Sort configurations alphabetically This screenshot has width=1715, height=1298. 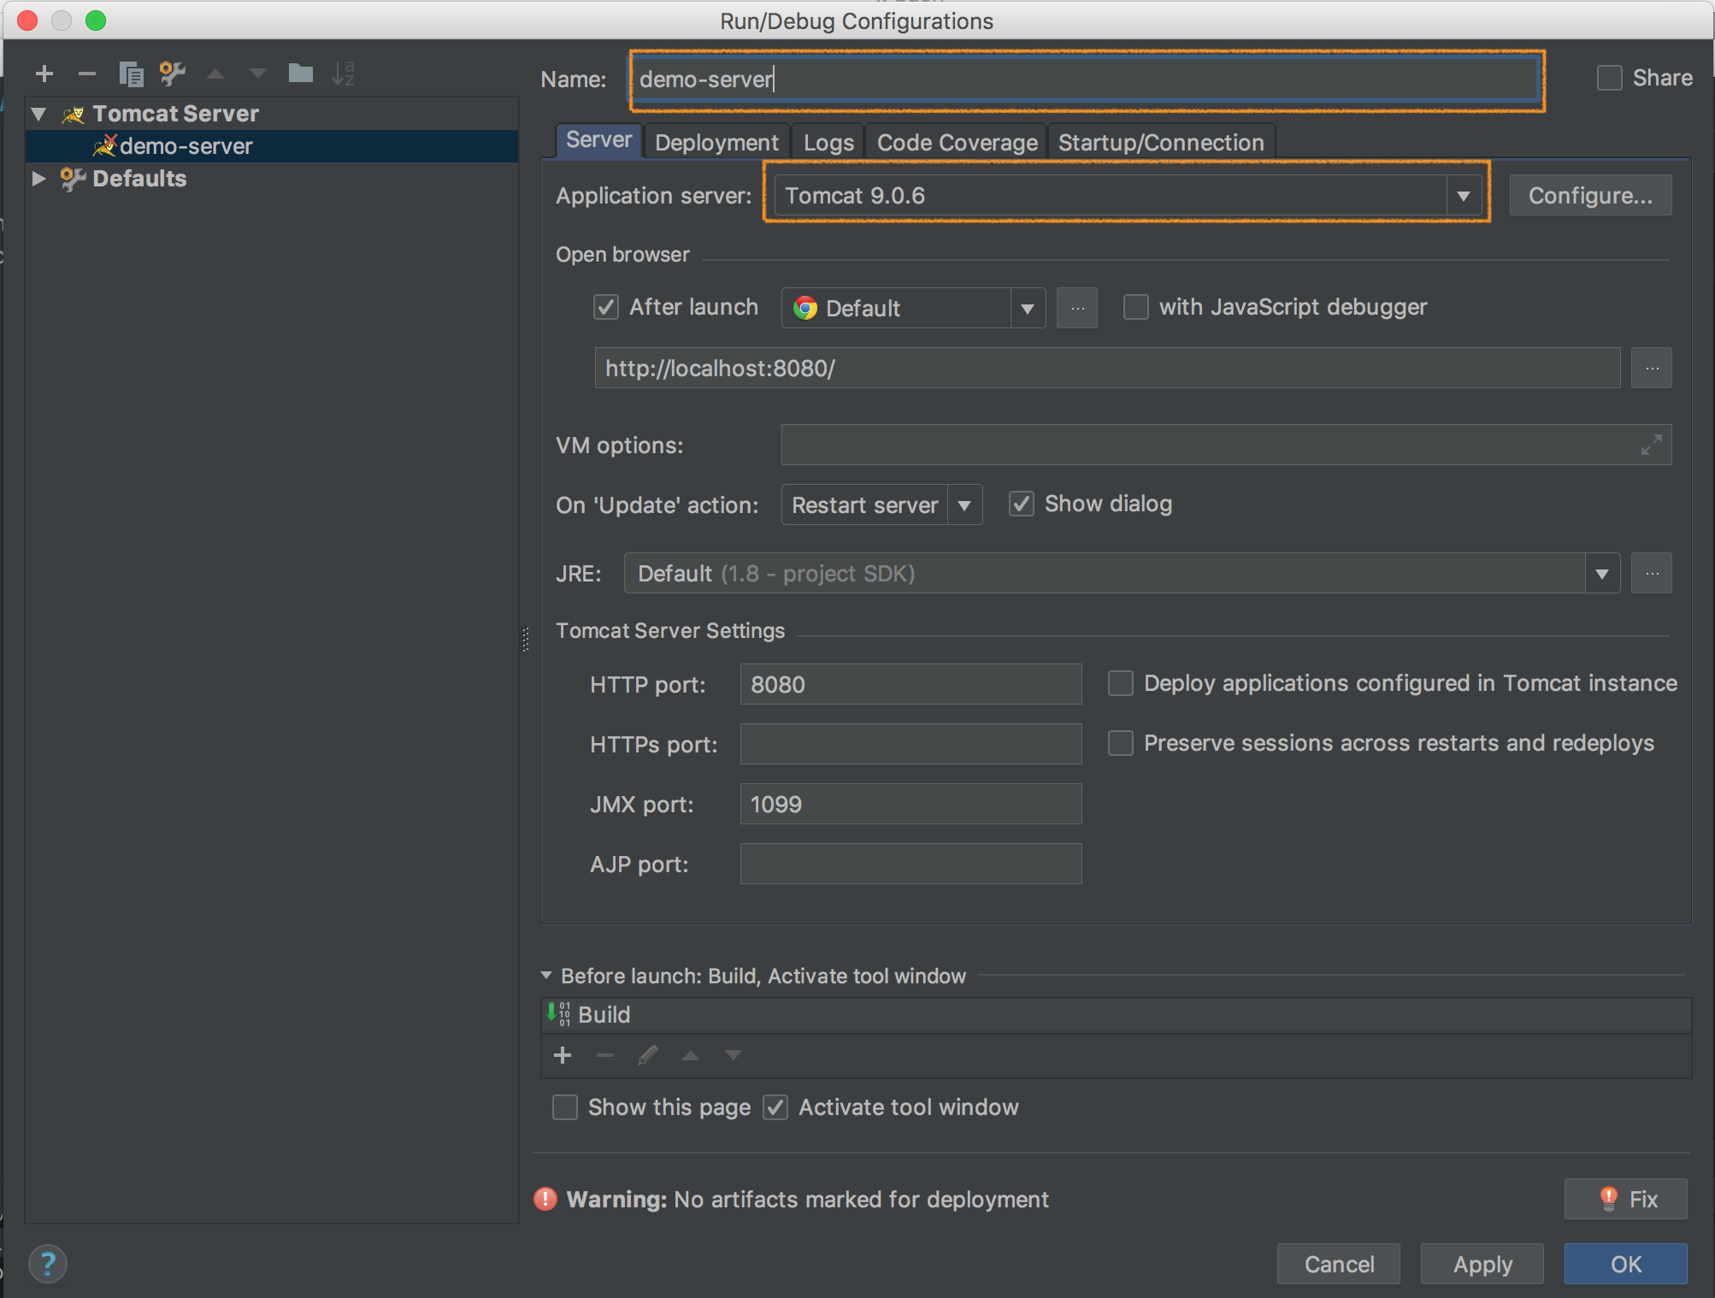point(344,74)
